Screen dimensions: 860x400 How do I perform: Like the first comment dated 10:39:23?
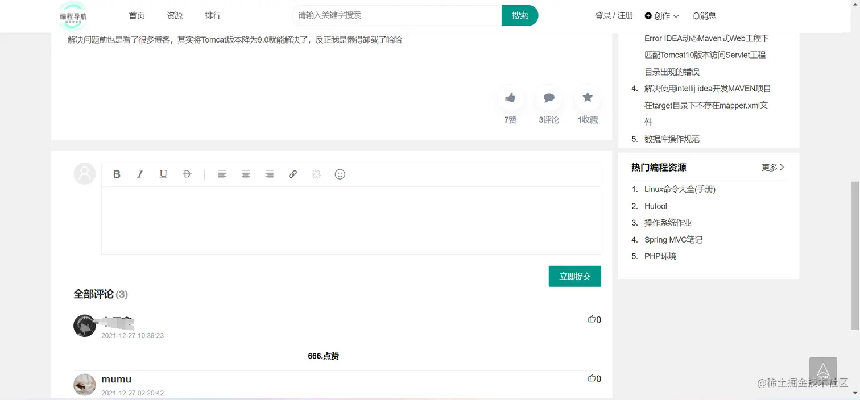pos(594,319)
